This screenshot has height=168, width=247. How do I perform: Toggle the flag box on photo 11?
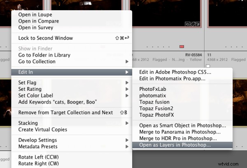(x=208, y=66)
